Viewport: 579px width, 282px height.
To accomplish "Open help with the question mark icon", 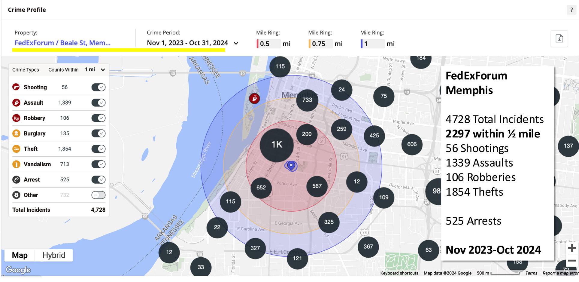I will pyautogui.click(x=571, y=10).
